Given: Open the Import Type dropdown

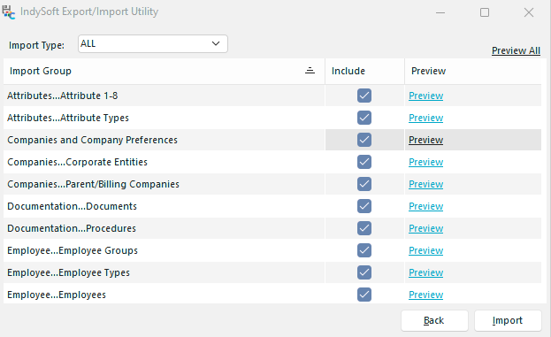Looking at the screenshot, I should (x=153, y=44).
